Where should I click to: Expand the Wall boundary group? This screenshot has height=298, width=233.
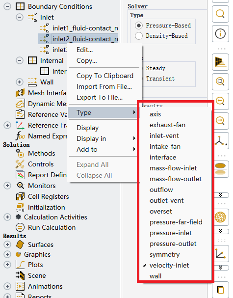pos(19,82)
